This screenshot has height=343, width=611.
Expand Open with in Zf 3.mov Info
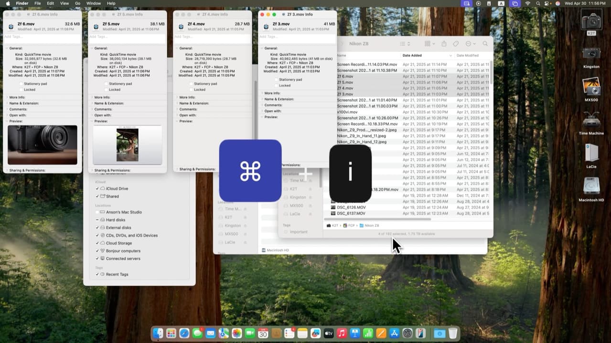(x=261, y=111)
